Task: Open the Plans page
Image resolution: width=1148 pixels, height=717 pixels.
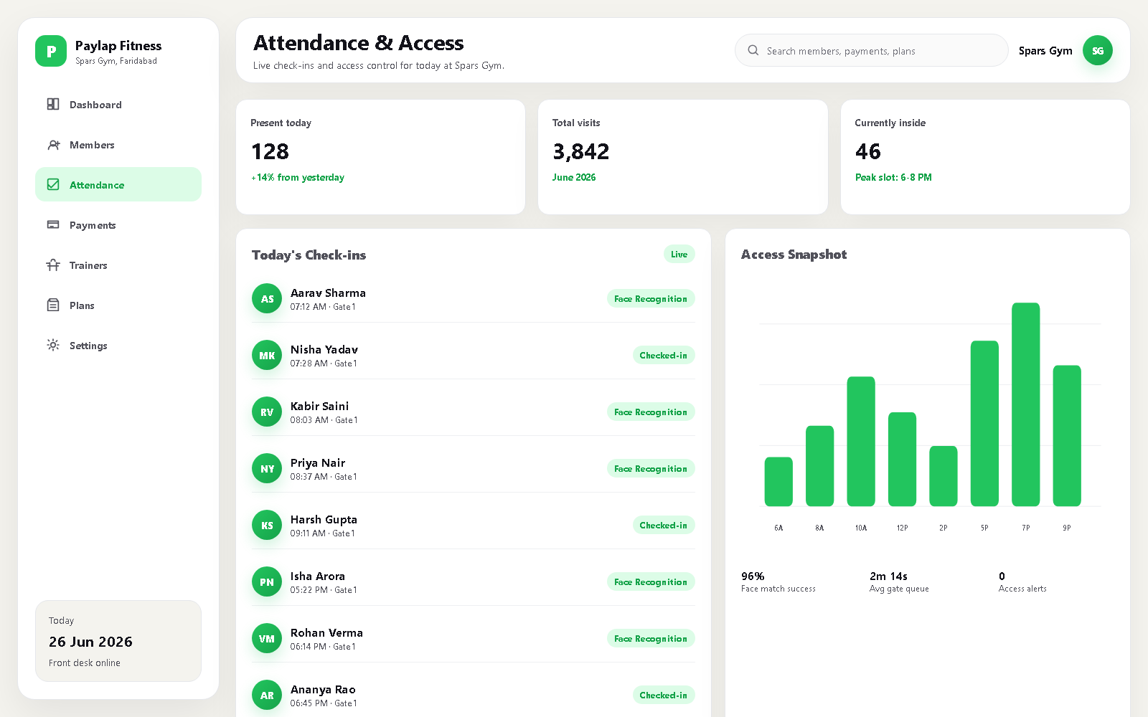Action: [x=118, y=305]
